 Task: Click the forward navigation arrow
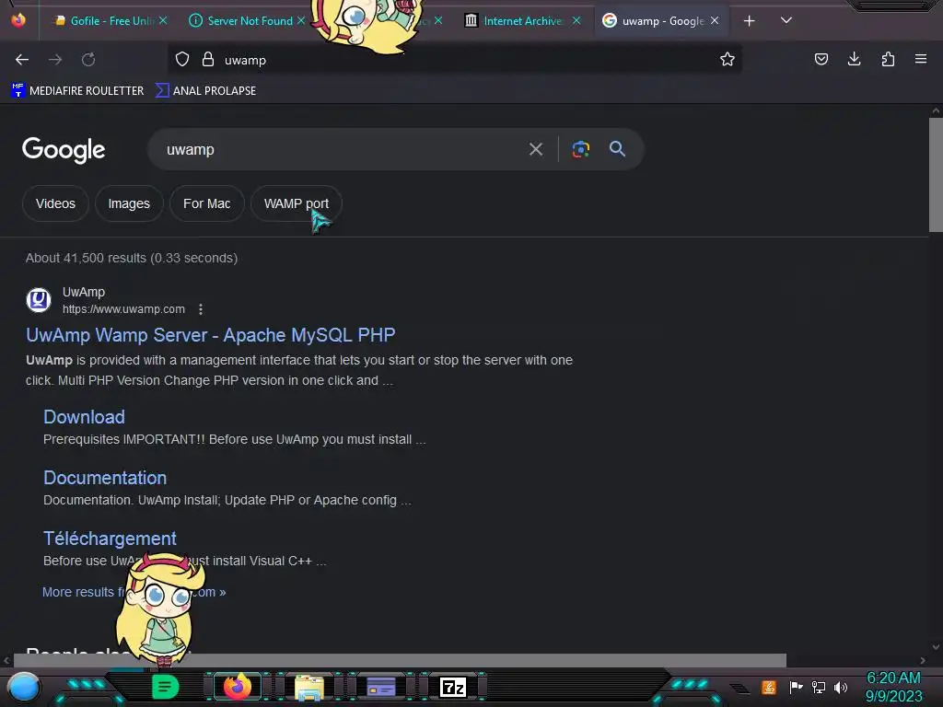(55, 60)
